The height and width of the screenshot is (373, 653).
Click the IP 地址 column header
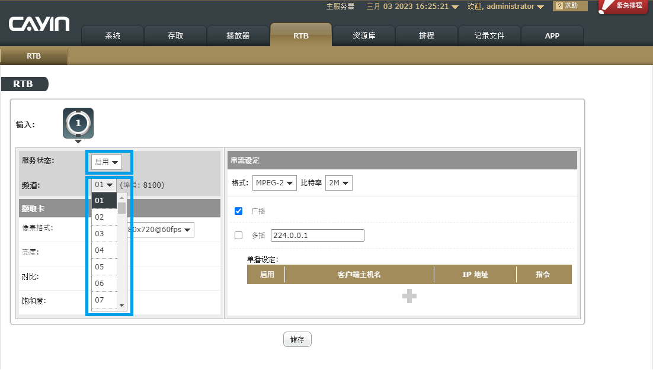click(x=475, y=274)
